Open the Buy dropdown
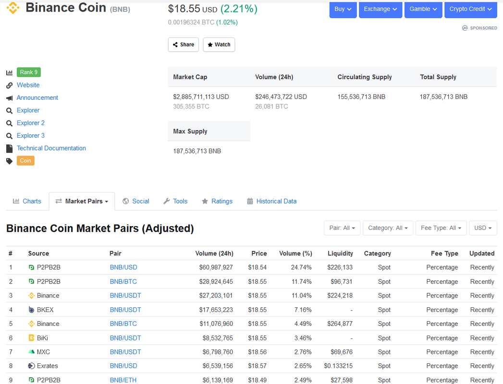This screenshot has height=384, width=503. [343, 9]
